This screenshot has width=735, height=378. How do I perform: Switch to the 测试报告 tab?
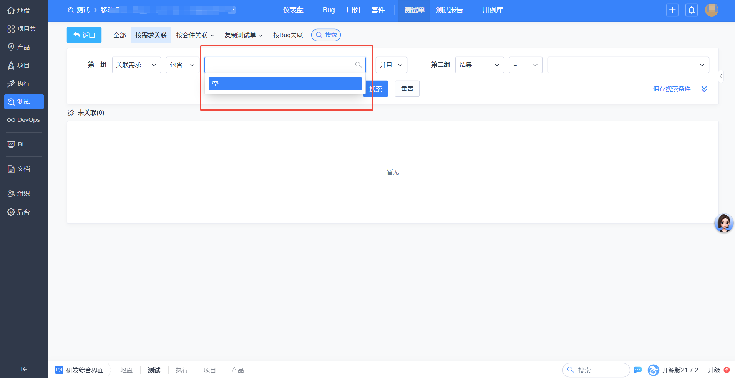tap(449, 10)
